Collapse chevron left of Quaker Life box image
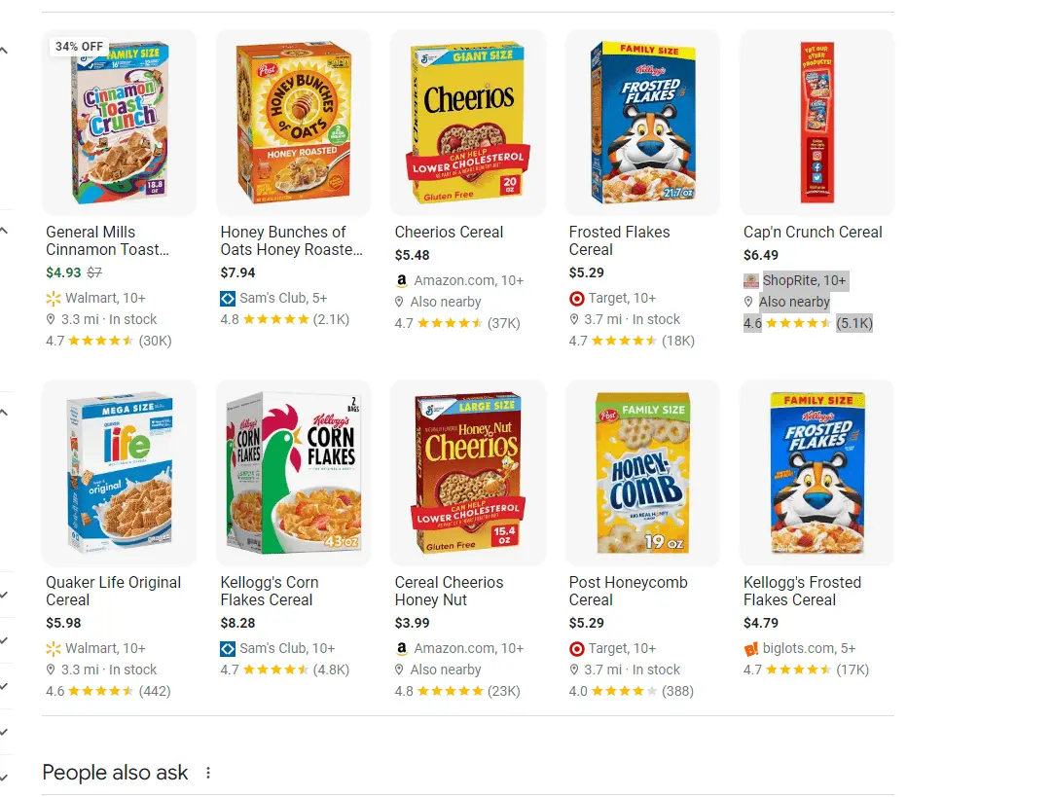Viewport: 1052px width, 797px height. tap(5, 413)
